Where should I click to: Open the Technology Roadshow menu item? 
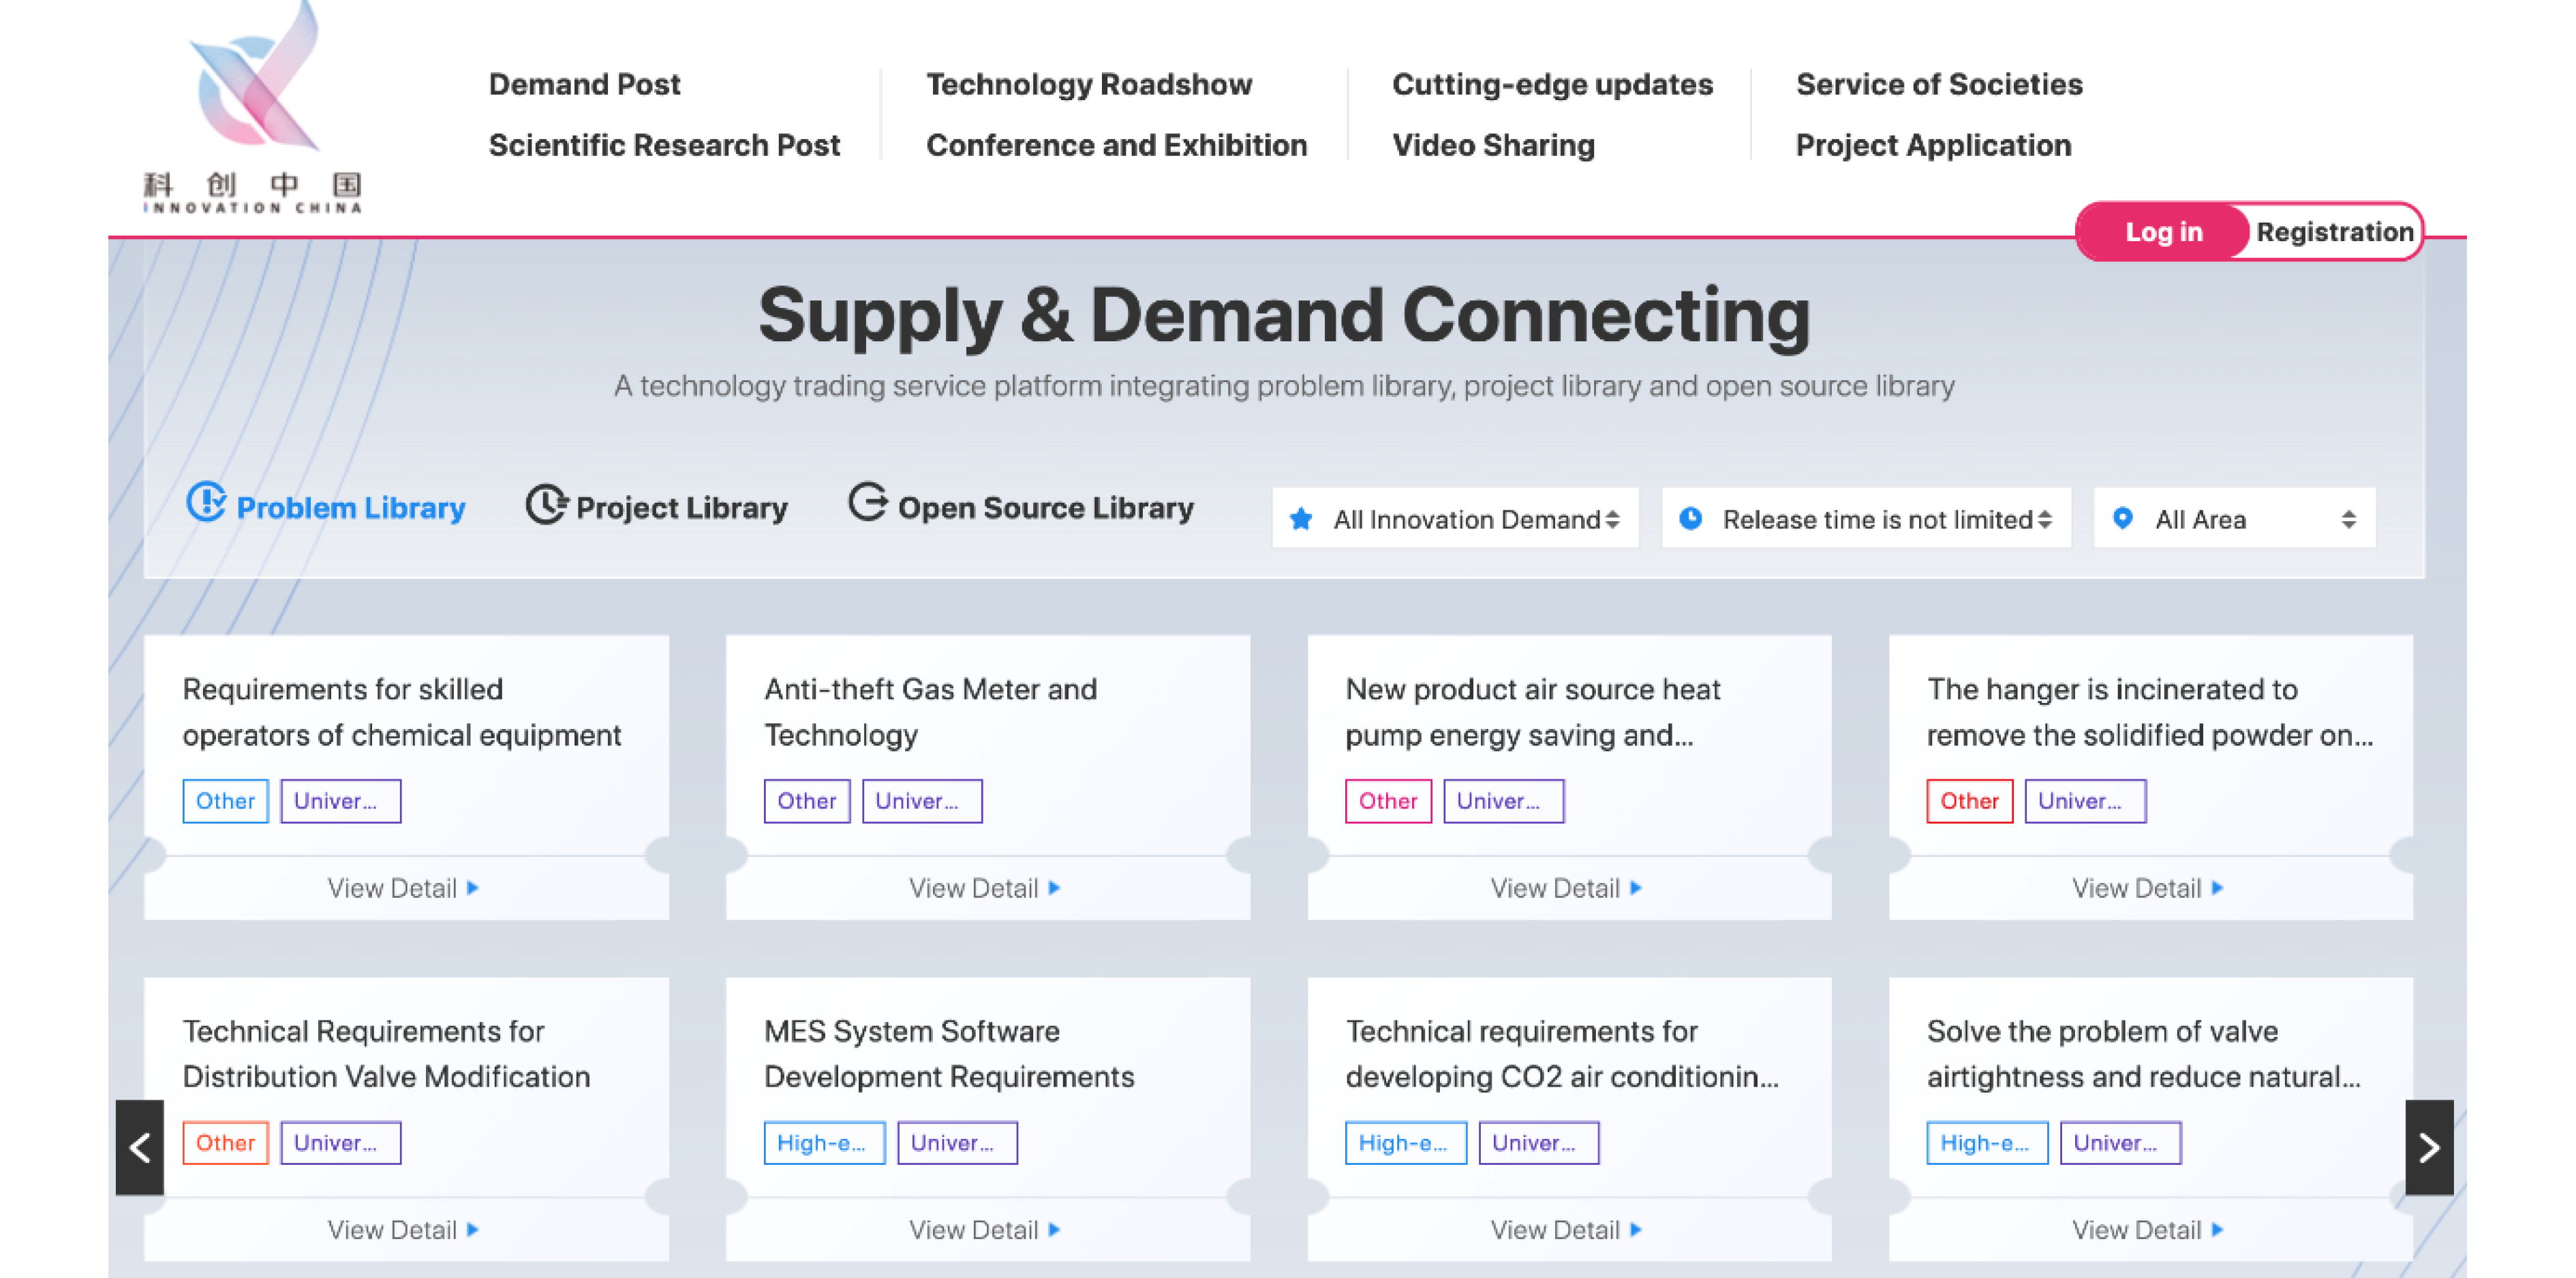pyautogui.click(x=1088, y=84)
